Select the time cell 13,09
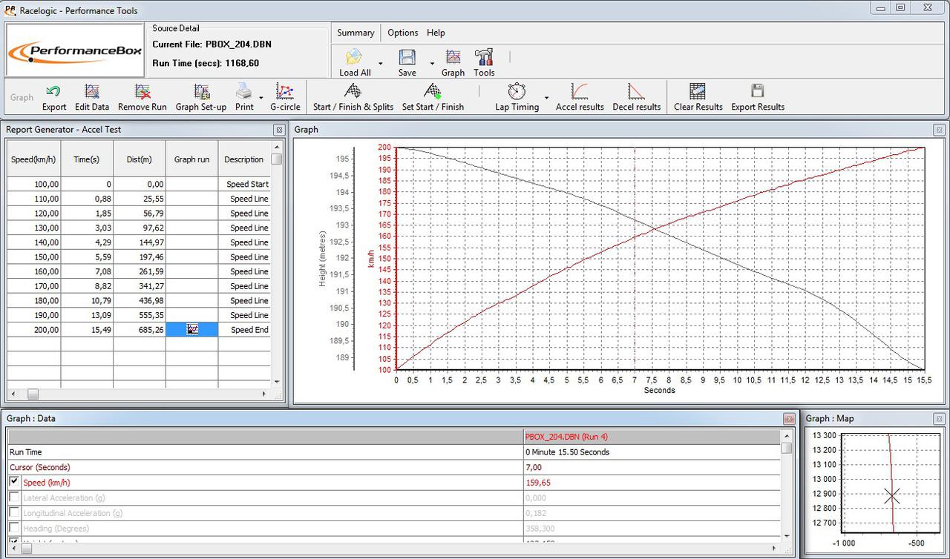The height and width of the screenshot is (559, 950). click(x=87, y=315)
